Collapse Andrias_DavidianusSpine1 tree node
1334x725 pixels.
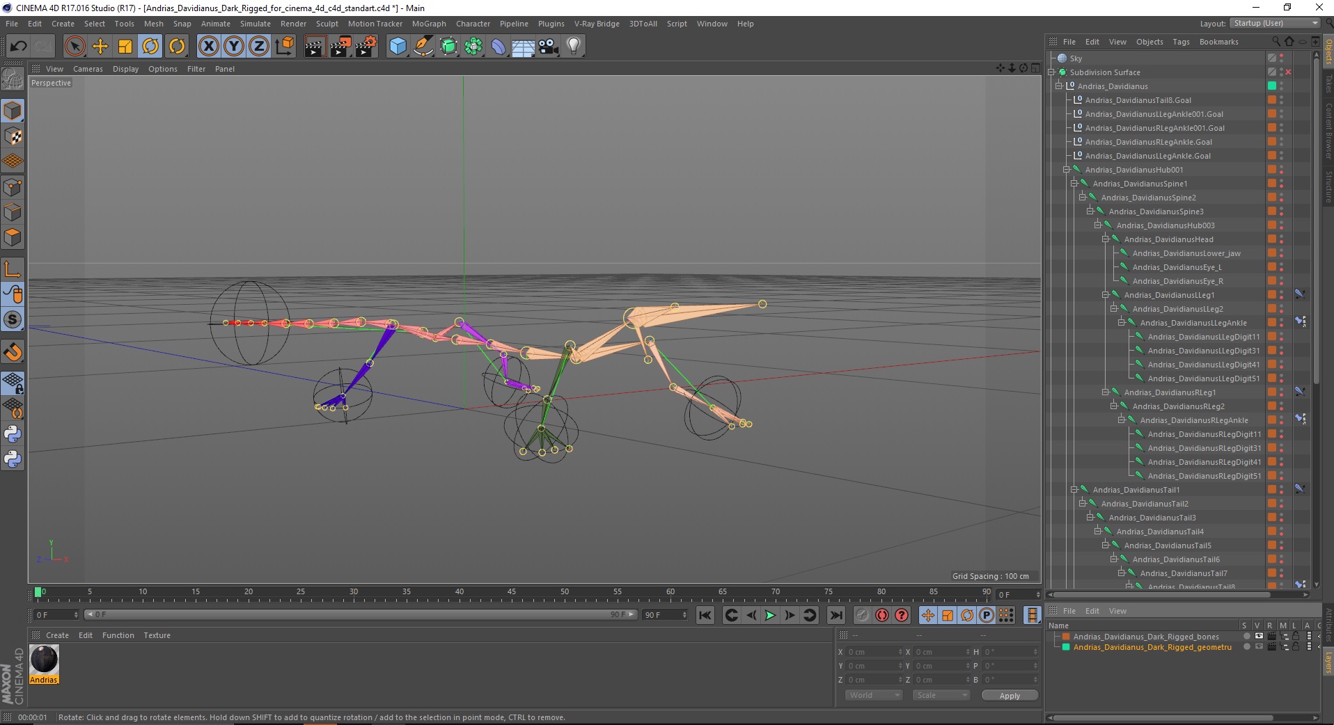tap(1074, 184)
